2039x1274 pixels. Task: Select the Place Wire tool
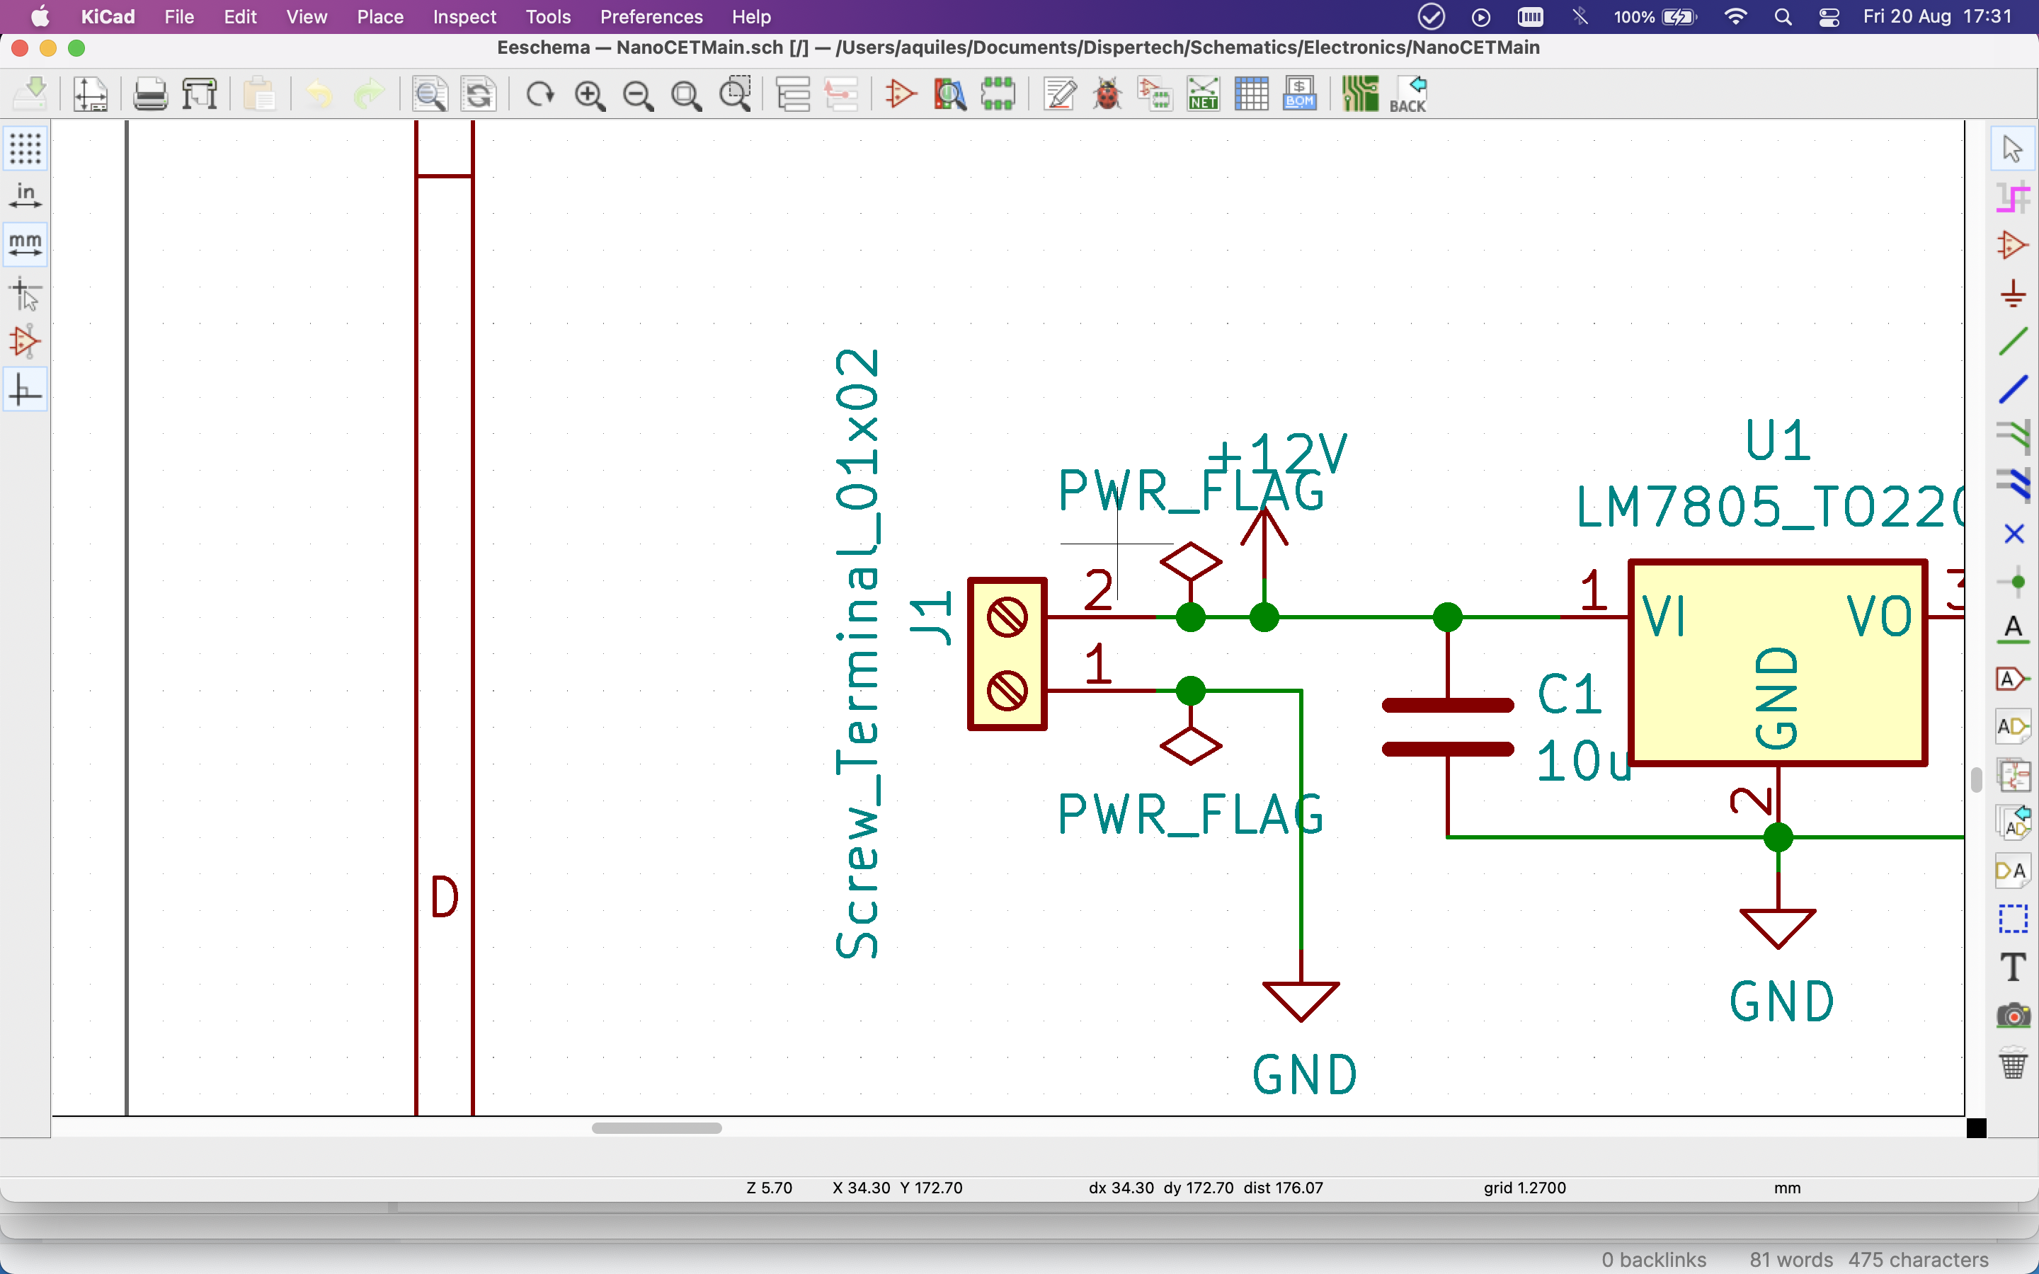[2014, 340]
